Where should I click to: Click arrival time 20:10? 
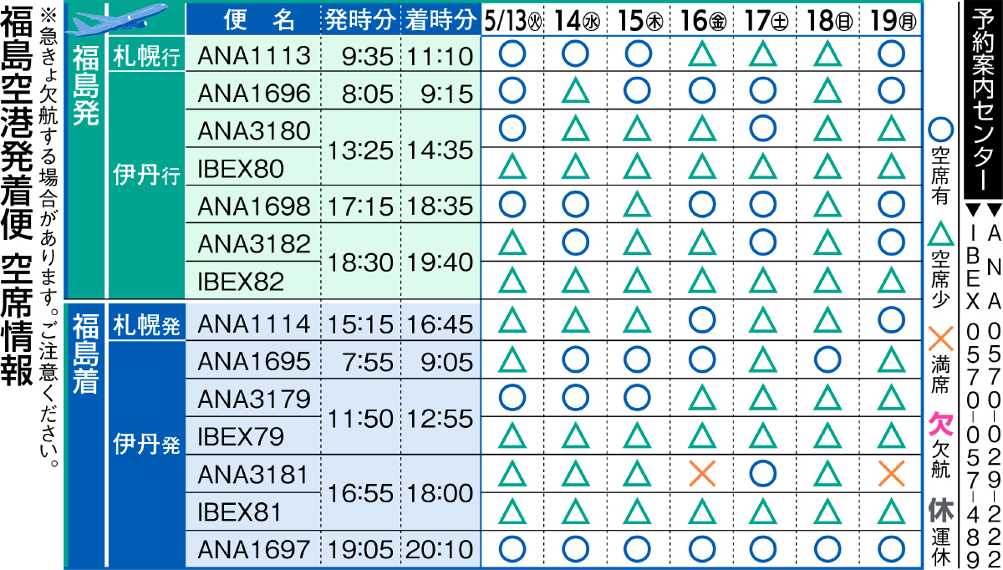point(440,550)
